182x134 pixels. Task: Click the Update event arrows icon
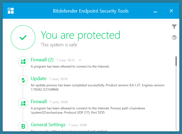[23, 80]
